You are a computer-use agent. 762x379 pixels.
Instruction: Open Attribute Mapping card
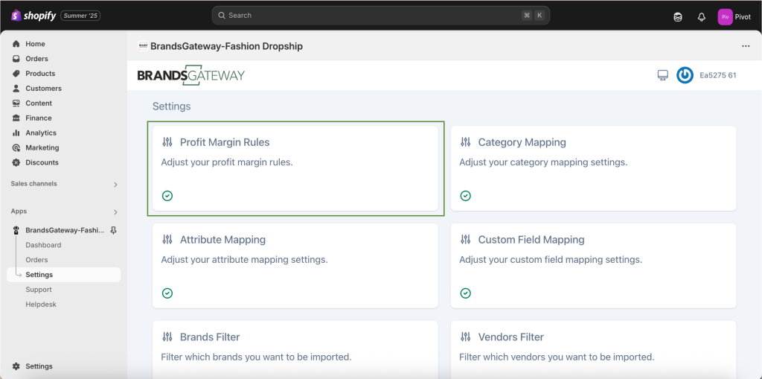295,266
